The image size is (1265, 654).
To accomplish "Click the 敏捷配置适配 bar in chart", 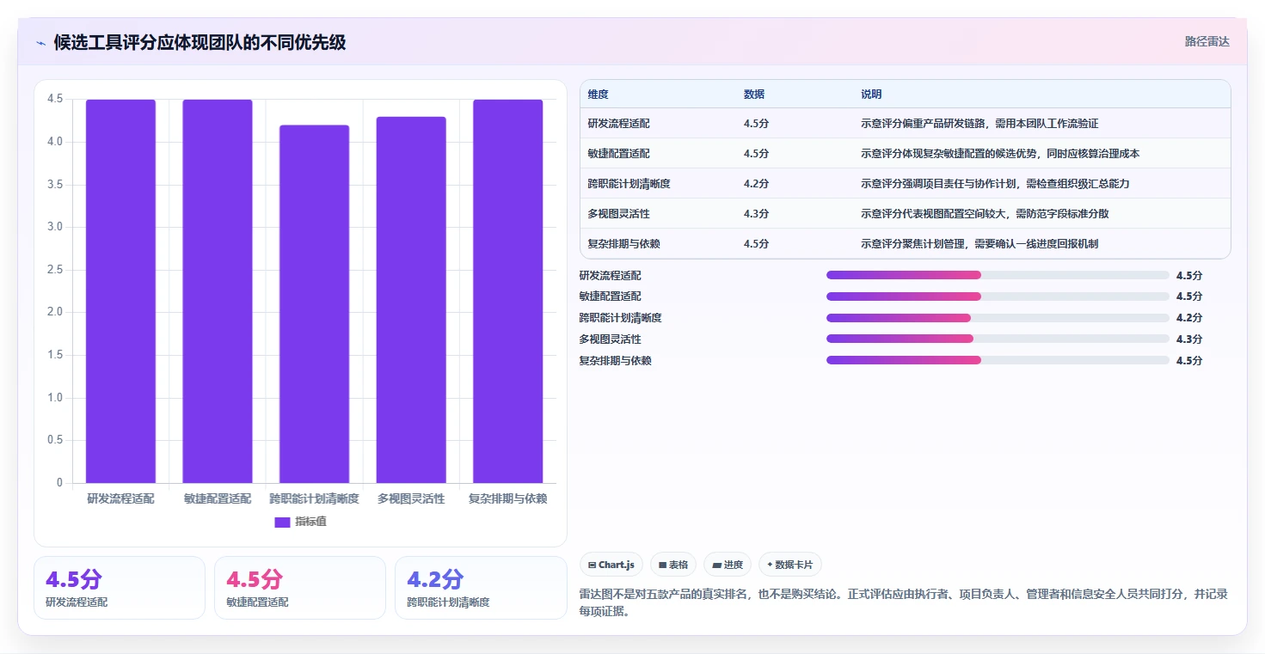I will 218,291.
